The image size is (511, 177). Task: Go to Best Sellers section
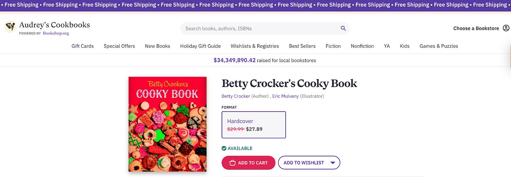point(302,46)
